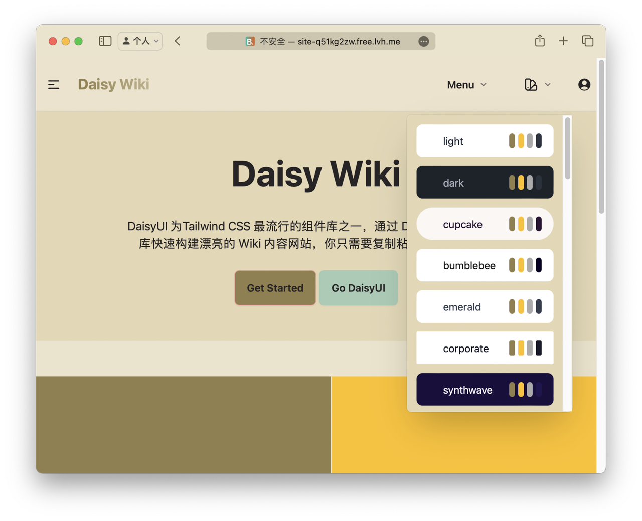Viewport: 642px width, 521px height.
Task: Click the site favicon in address bar
Action: [250, 42]
